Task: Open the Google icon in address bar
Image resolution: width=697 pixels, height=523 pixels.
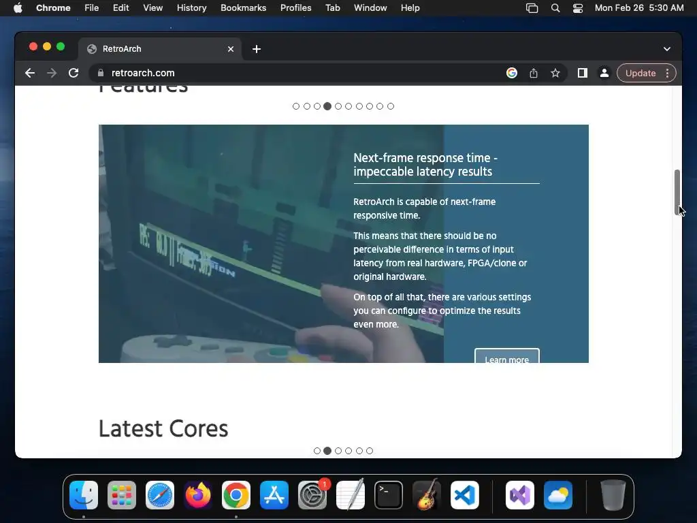Action: (512, 73)
